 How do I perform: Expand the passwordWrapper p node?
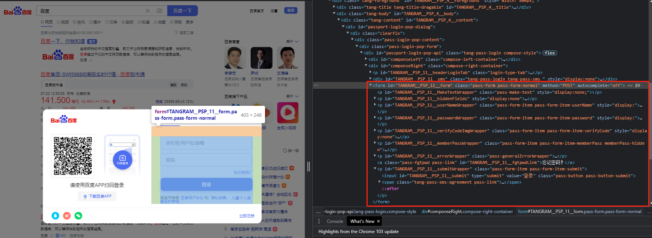[375, 117]
